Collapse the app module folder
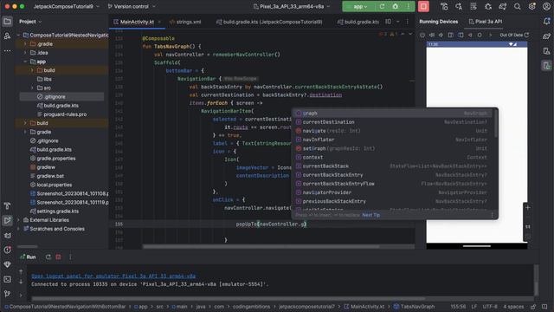This screenshot has height=312, width=554. [25, 62]
